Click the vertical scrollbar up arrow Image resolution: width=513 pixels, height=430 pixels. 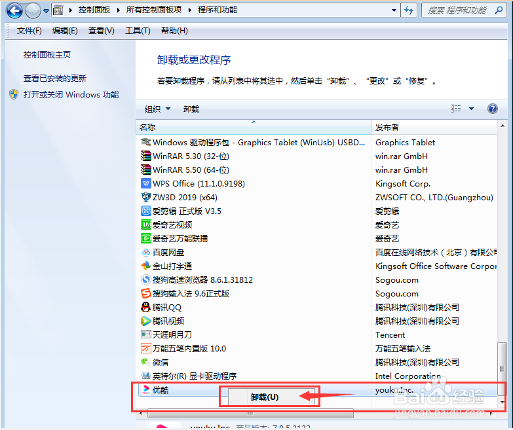click(503, 126)
